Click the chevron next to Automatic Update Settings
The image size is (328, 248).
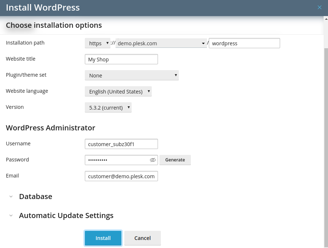click(11, 215)
